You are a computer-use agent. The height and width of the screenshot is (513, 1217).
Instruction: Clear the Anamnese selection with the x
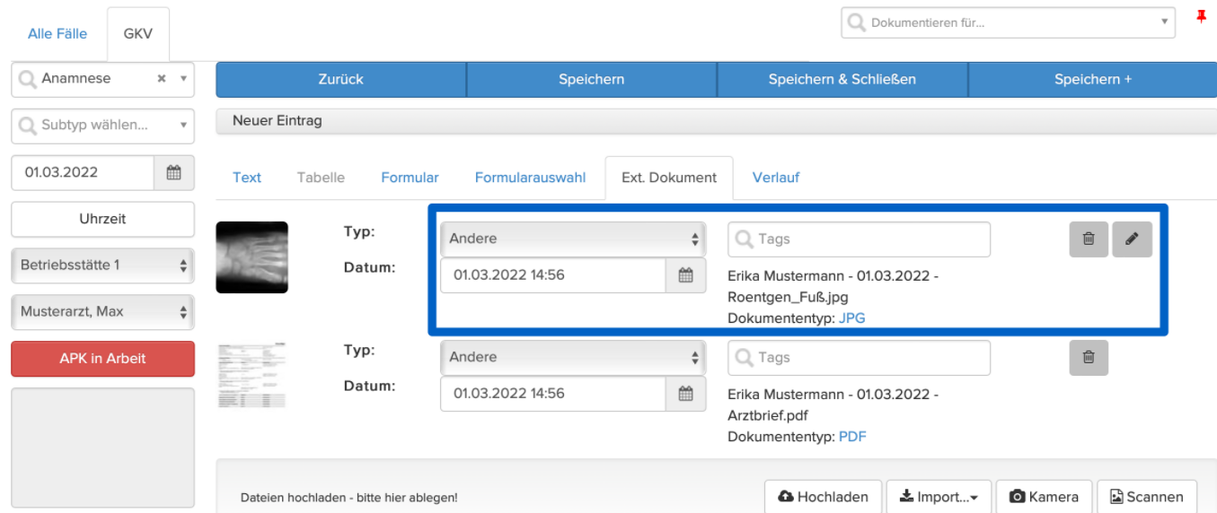click(x=162, y=79)
